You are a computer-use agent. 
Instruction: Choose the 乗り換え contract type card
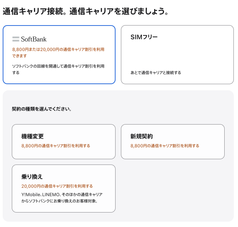tap(64, 189)
